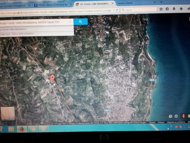Switch to the Nuova scheda tab
190x143 pixels.
click(126, 3)
